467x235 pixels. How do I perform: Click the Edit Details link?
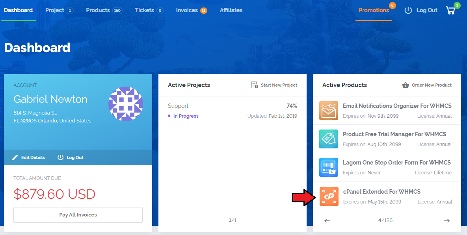(33, 157)
